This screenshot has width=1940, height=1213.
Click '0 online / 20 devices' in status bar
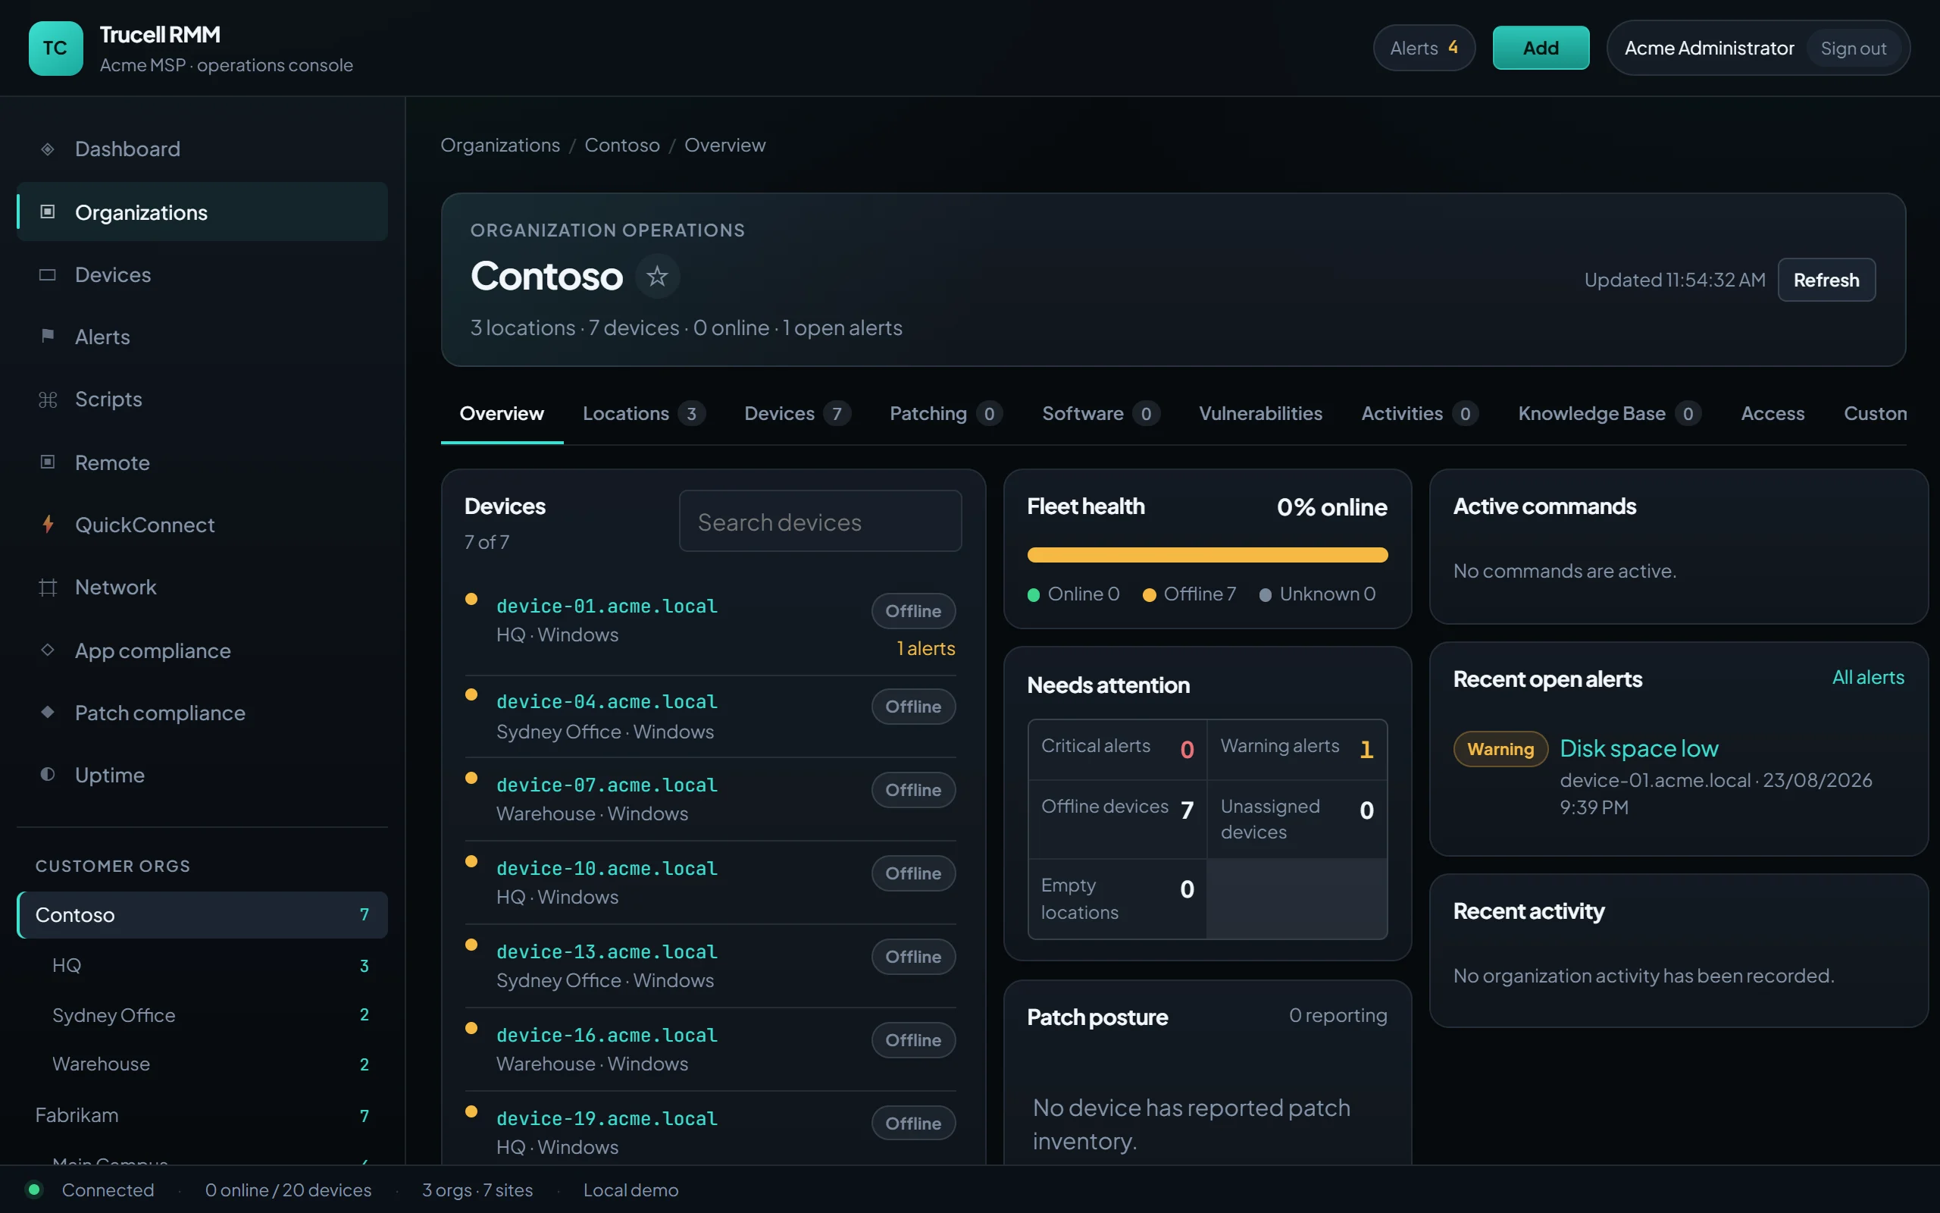pyautogui.click(x=288, y=1189)
